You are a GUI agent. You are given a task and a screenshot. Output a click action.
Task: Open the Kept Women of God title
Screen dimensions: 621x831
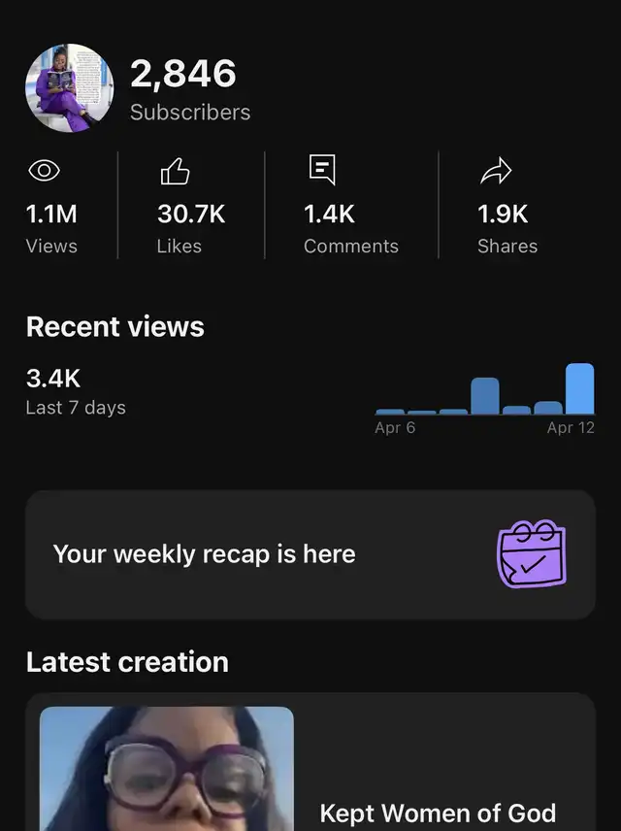click(438, 813)
